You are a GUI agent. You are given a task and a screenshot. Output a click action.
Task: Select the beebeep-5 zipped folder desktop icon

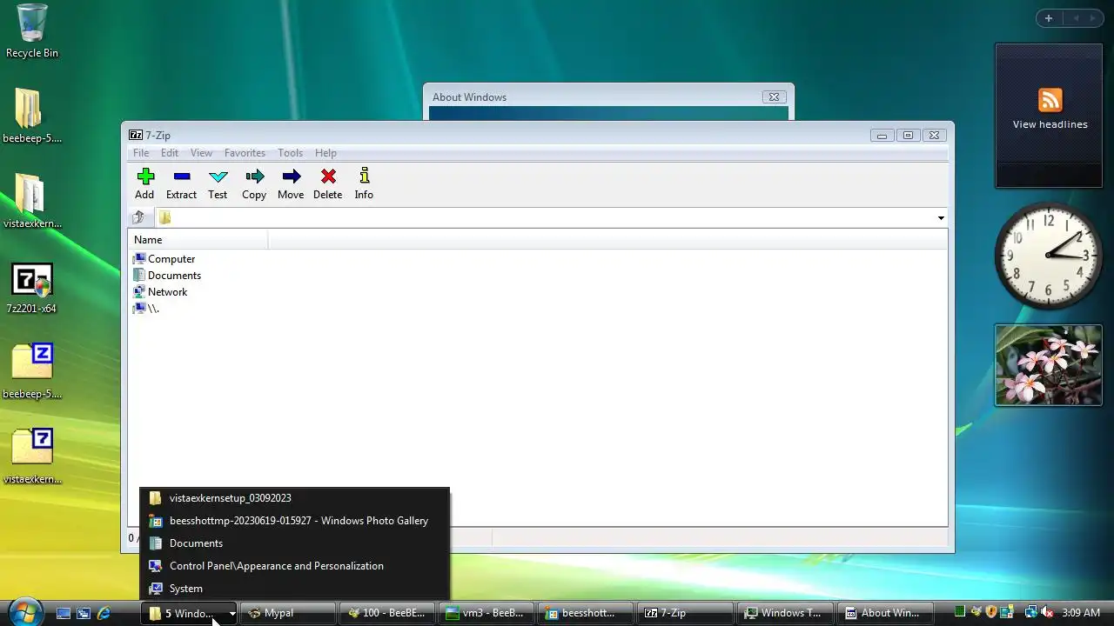(x=32, y=116)
